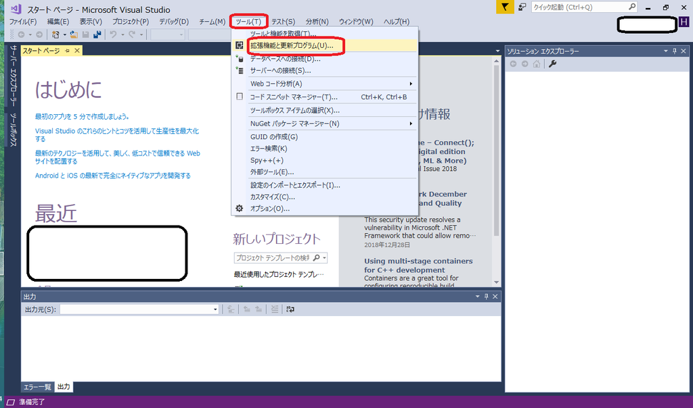Click the Open File folder icon
This screenshot has width=693, height=408.
click(74, 34)
